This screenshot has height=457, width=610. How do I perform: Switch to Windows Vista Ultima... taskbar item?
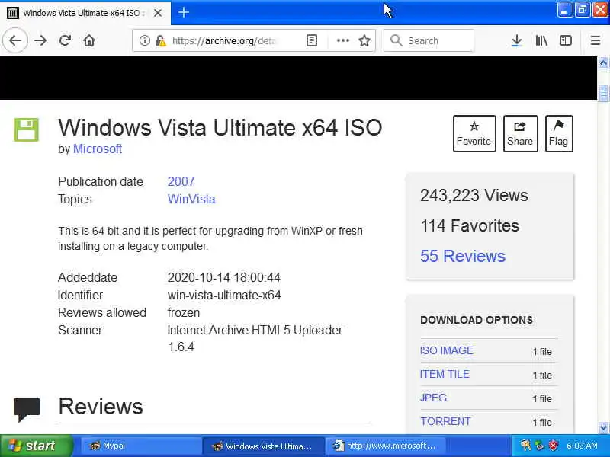(264, 446)
